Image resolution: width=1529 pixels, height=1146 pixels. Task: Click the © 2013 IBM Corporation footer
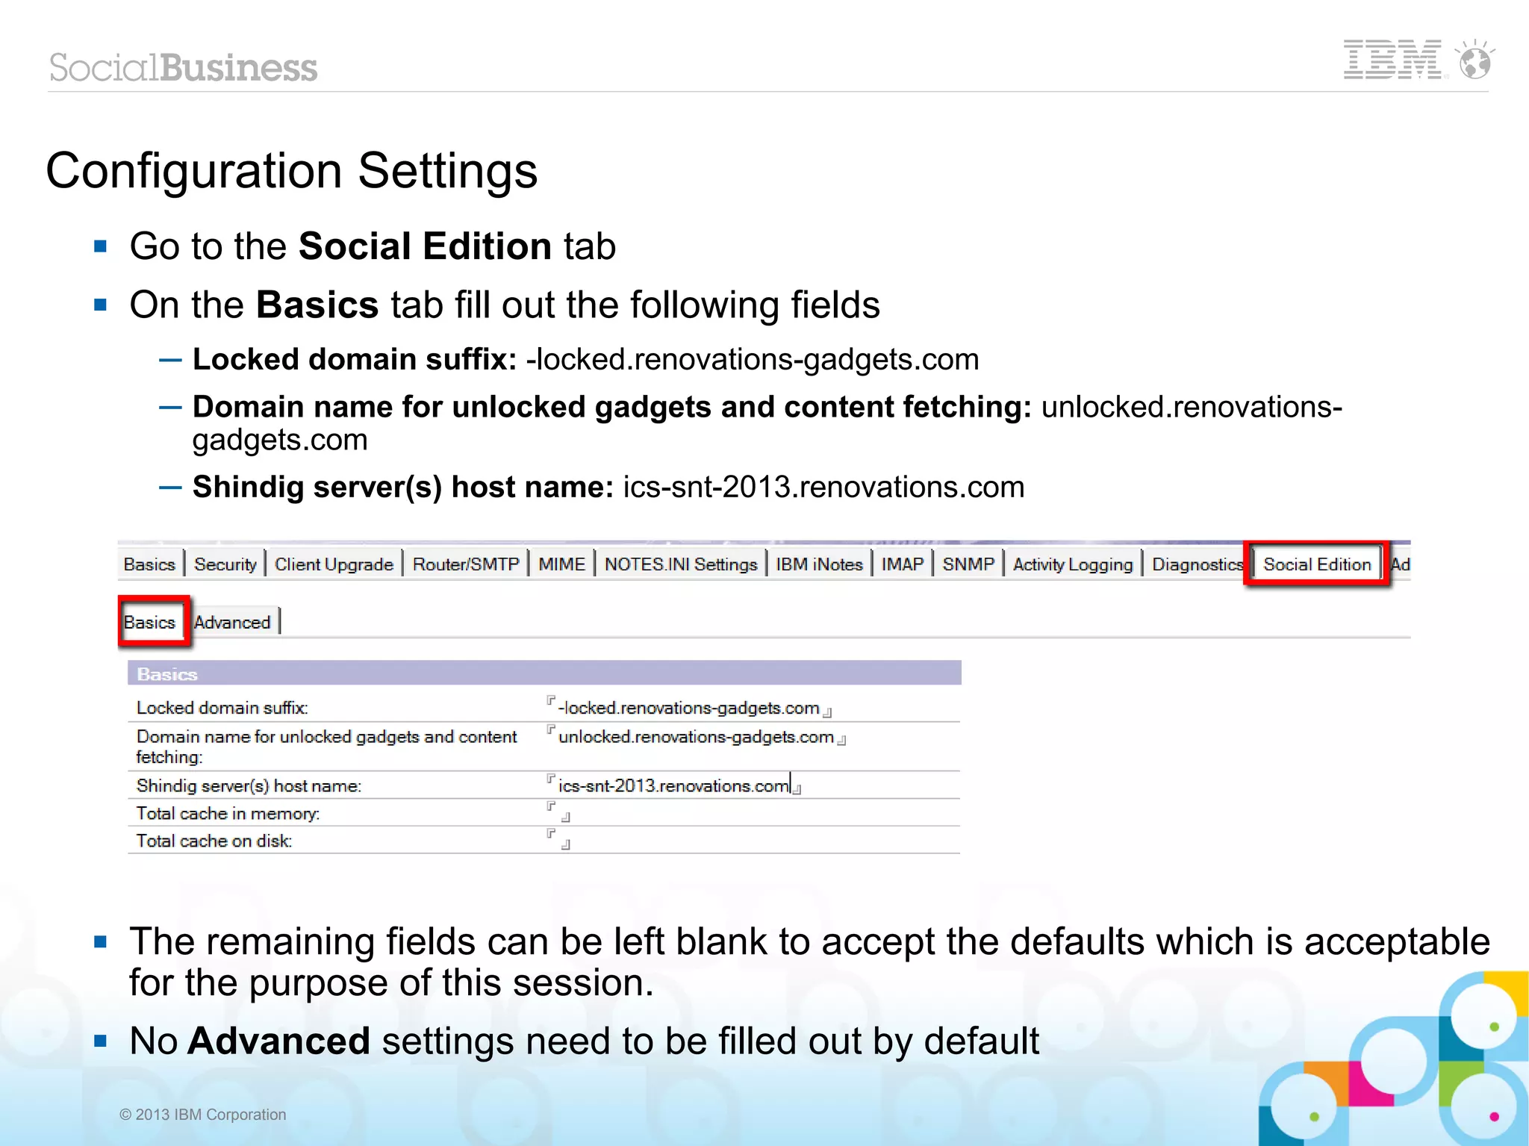click(x=203, y=1115)
